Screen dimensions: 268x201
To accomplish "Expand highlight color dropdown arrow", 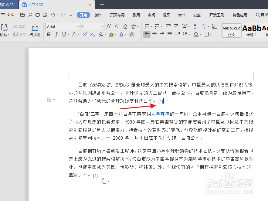I will point(116,35).
